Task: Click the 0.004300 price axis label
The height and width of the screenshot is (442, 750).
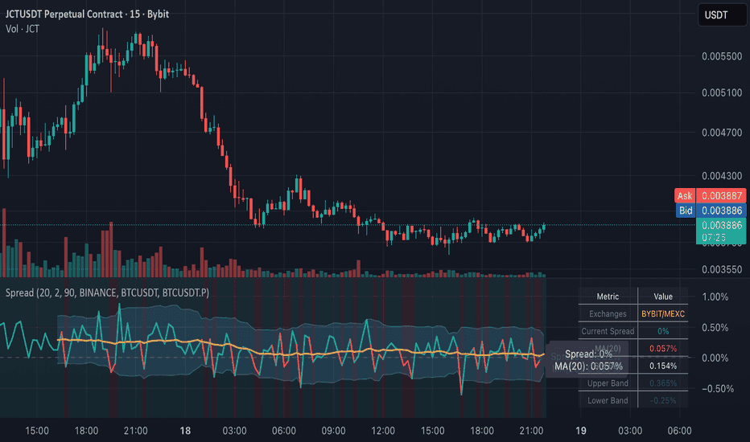Action: 722,176
